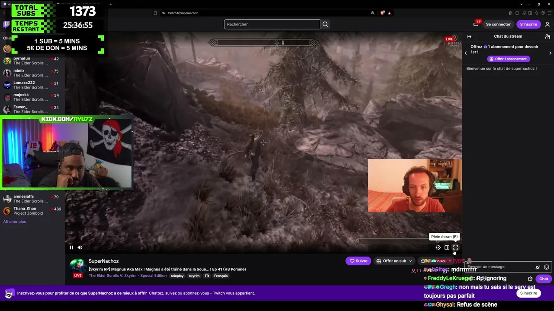The width and height of the screenshot is (554, 311).
Task: Collapse the stream chat panel
Action: click(469, 37)
